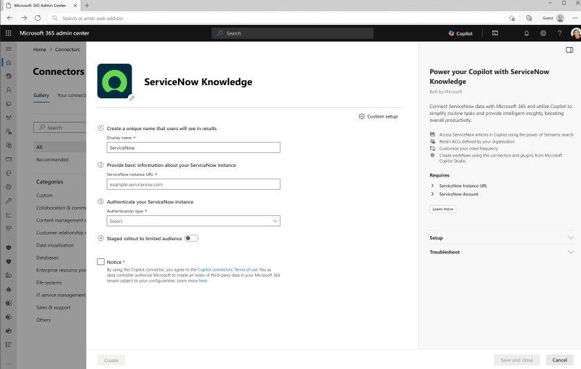Select the Sales & support category

click(x=53, y=307)
